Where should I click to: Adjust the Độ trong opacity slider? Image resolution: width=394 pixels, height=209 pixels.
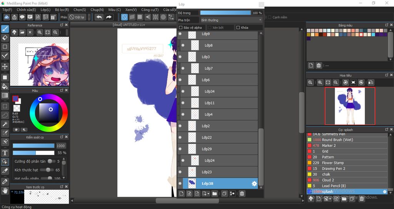(x=225, y=13)
